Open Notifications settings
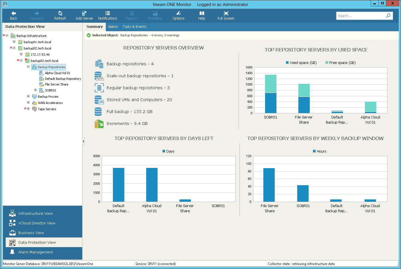Viewport: 401px width, 269px height. pyautogui.click(x=108, y=16)
